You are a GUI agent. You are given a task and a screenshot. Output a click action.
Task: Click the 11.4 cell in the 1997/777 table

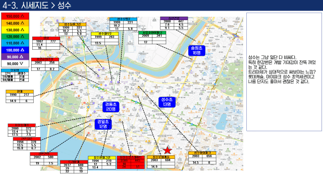tap(39, 45)
